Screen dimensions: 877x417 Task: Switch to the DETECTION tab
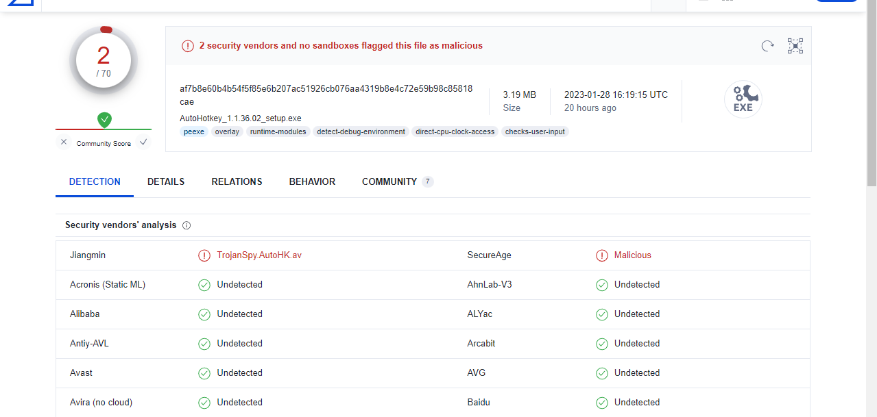(95, 181)
